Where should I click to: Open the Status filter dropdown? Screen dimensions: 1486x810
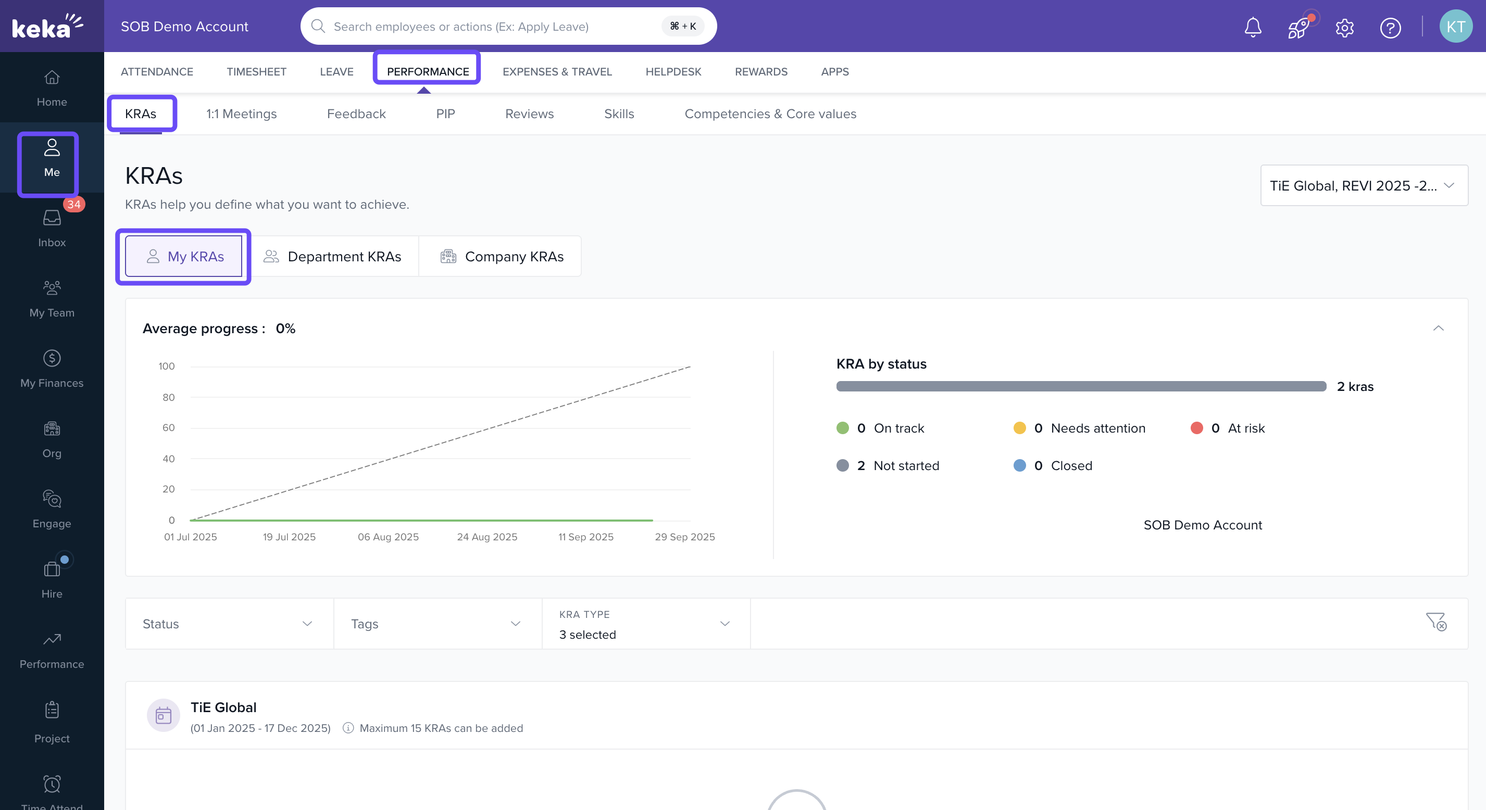pos(229,624)
